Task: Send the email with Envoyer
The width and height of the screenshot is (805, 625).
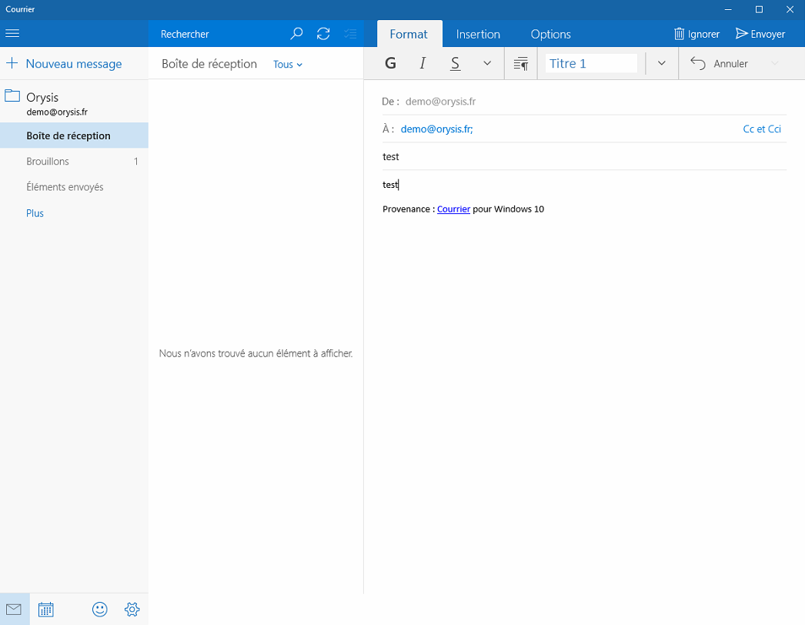Action: (760, 33)
